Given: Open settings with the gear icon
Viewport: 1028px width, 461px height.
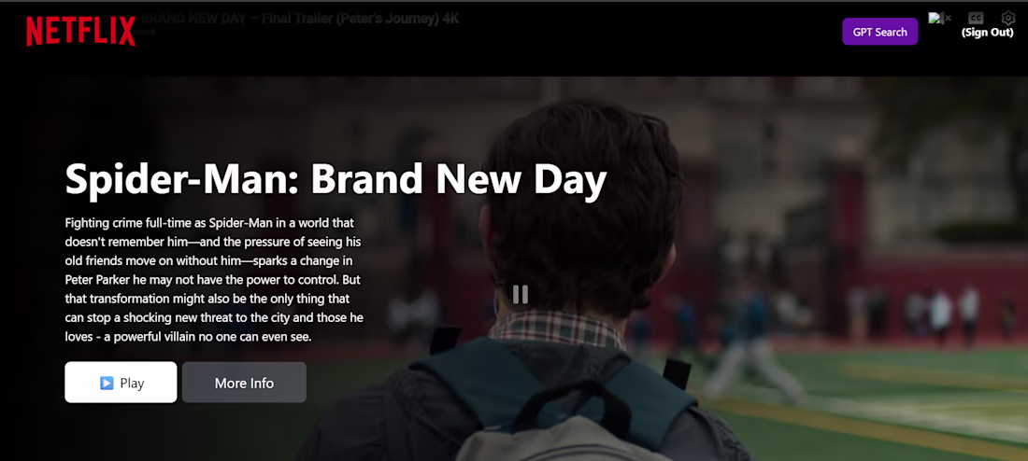Looking at the screenshot, I should point(1007,19).
